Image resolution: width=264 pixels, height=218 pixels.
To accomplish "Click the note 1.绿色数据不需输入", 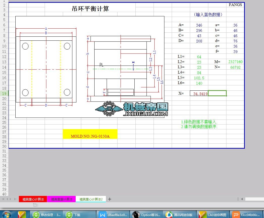I will click(199, 122).
